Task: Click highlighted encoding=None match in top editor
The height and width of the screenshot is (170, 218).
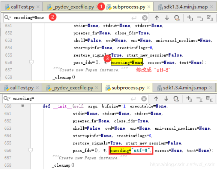Action: 127,63
